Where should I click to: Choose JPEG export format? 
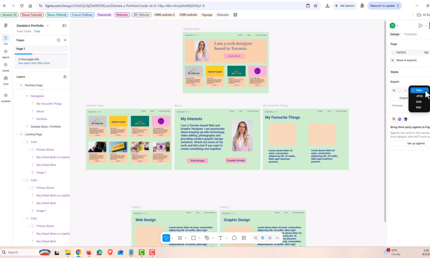pos(419,96)
